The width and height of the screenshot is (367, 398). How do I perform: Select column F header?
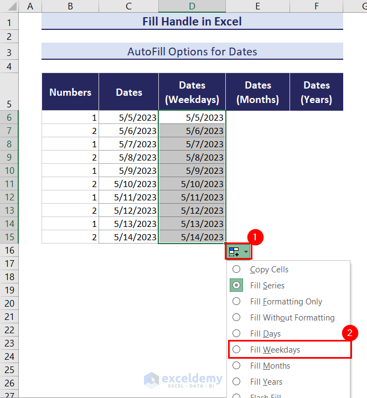[317, 6]
